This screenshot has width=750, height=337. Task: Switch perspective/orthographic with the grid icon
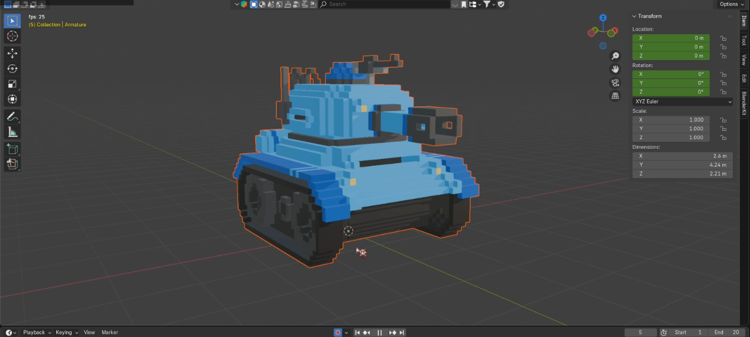[x=615, y=96]
